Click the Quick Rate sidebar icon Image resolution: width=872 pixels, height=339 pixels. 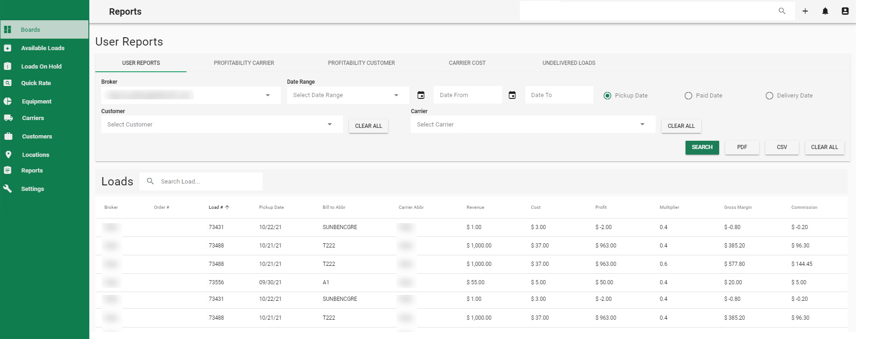tap(7, 83)
